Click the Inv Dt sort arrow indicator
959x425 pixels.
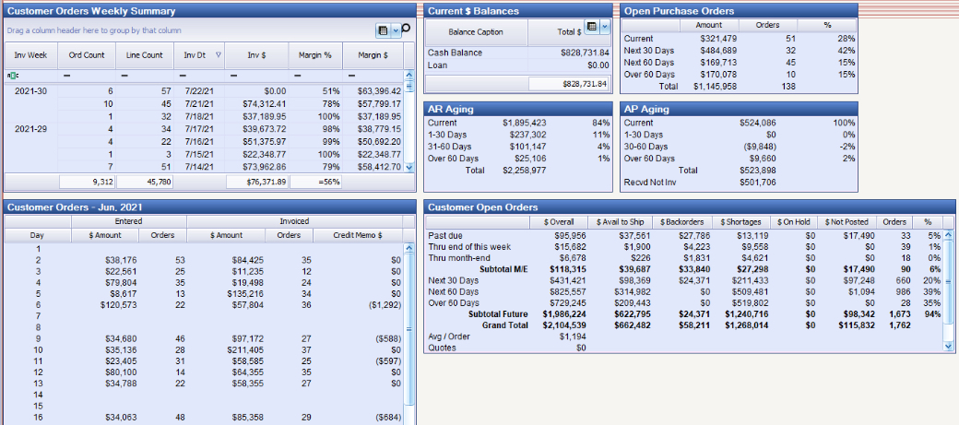pyautogui.click(x=218, y=55)
